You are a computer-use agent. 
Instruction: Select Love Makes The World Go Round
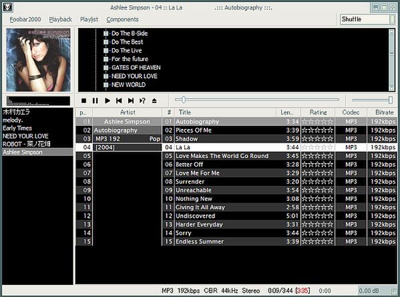pos(236,156)
